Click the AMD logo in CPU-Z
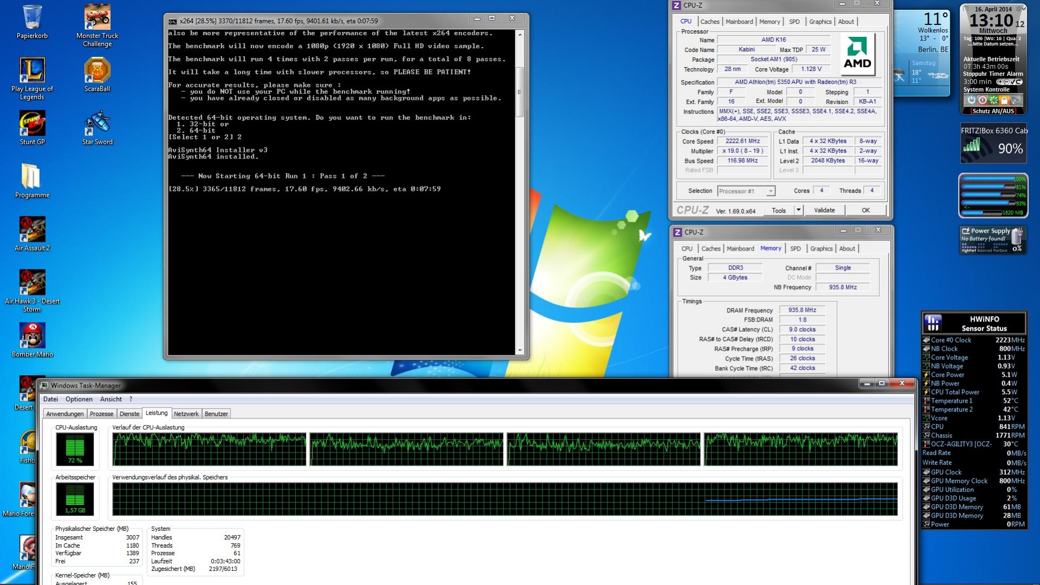1040x585 pixels. (857, 54)
